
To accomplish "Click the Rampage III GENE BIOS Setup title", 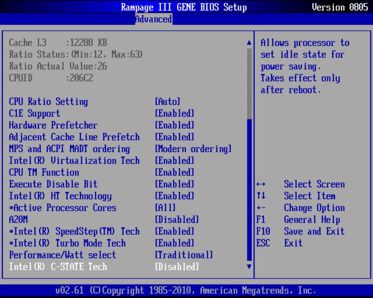I will coord(184,7).
